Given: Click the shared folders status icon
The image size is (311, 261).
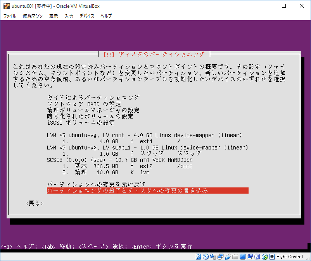Looking at the screenshot, I should [235, 257].
